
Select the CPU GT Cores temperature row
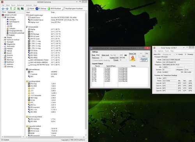click(x=44, y=39)
